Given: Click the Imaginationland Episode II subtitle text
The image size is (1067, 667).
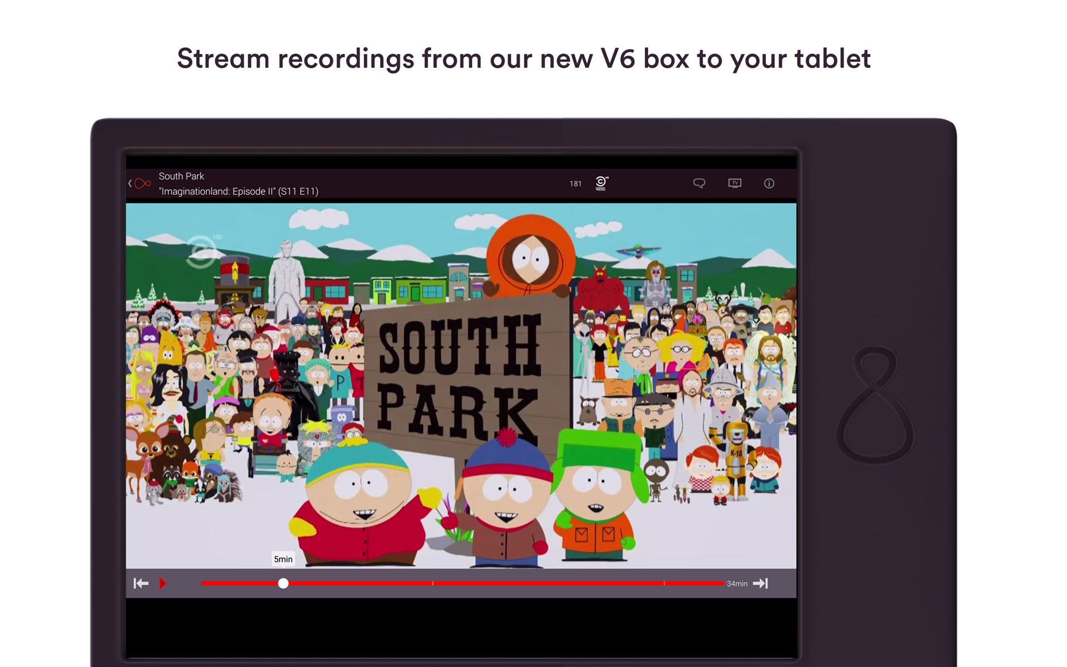Looking at the screenshot, I should [x=238, y=191].
